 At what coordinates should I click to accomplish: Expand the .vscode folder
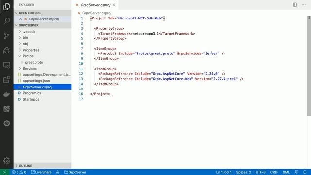42,32
